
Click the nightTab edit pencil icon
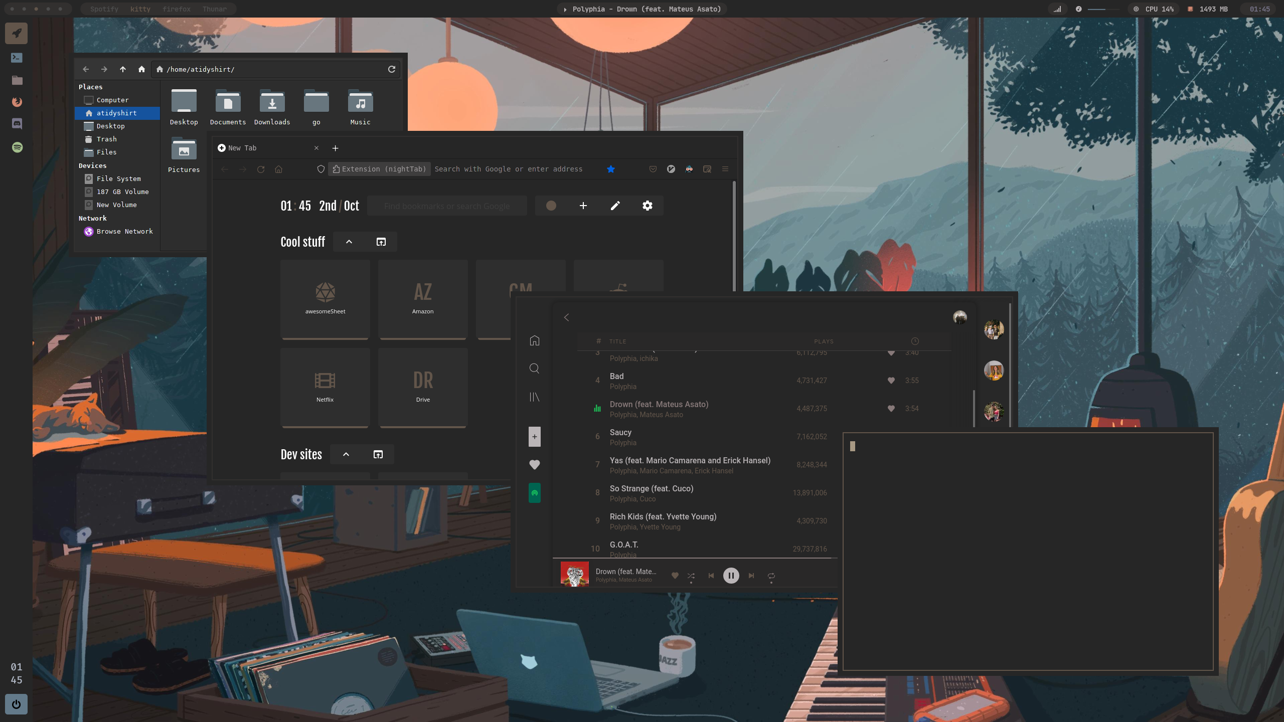coord(615,206)
